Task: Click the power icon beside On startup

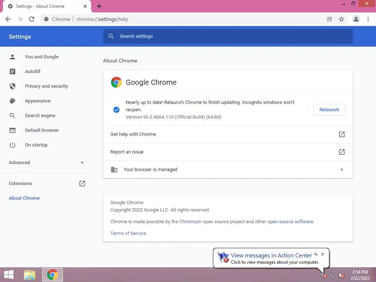Action: click(x=12, y=145)
